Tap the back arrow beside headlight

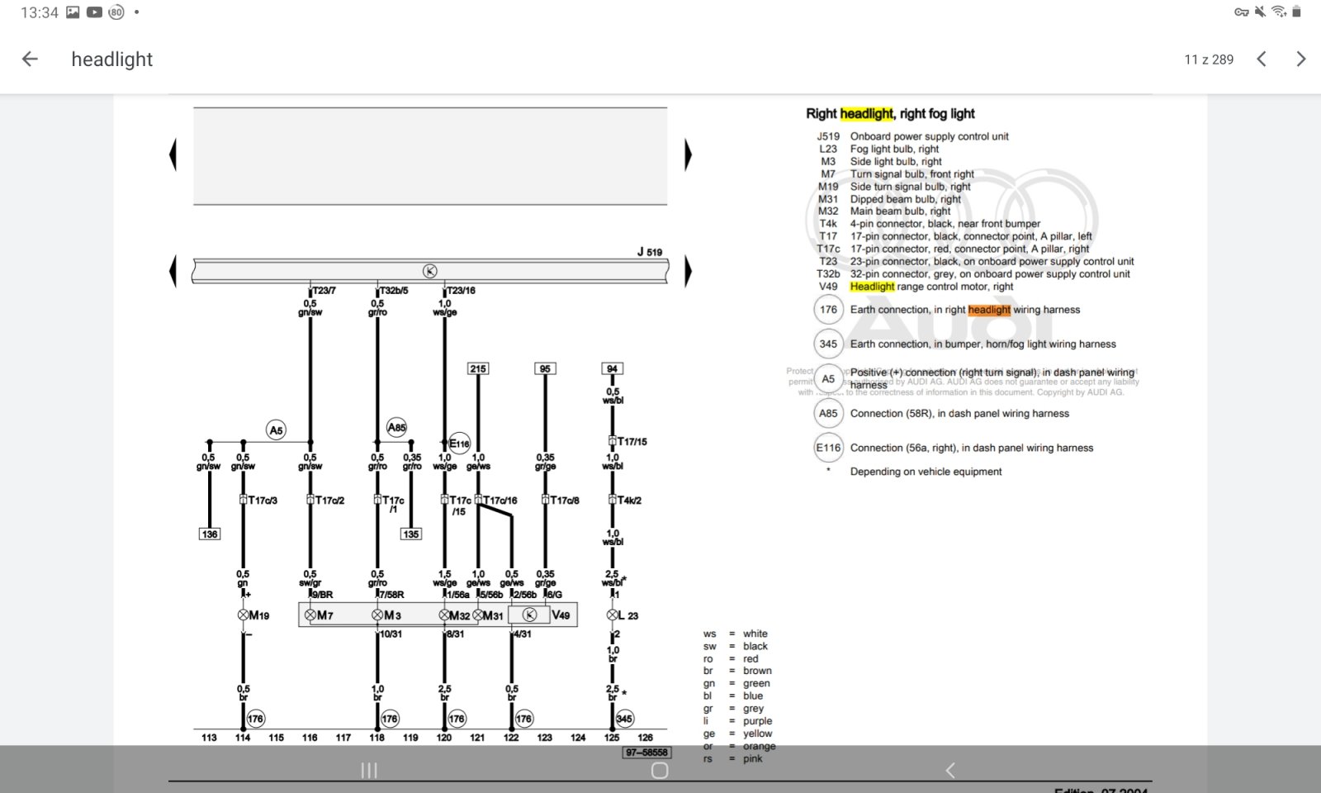[30, 59]
